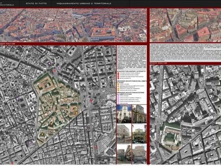The width and height of the screenshot is (221, 166).
Task: Open the narrow street photo thumbnail
Action: (124, 154)
